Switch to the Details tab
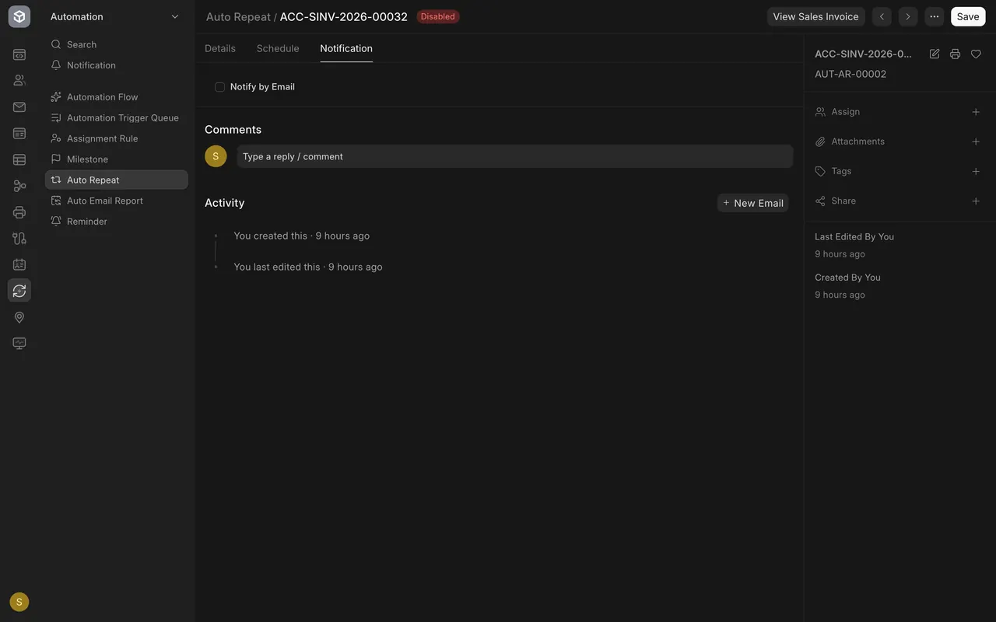The height and width of the screenshot is (622, 996). [220, 48]
